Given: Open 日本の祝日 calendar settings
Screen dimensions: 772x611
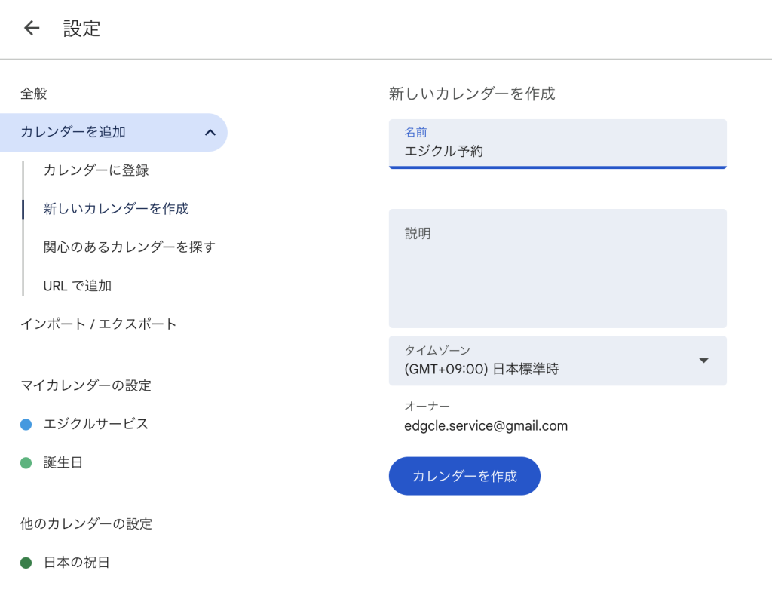Looking at the screenshot, I should click(76, 563).
